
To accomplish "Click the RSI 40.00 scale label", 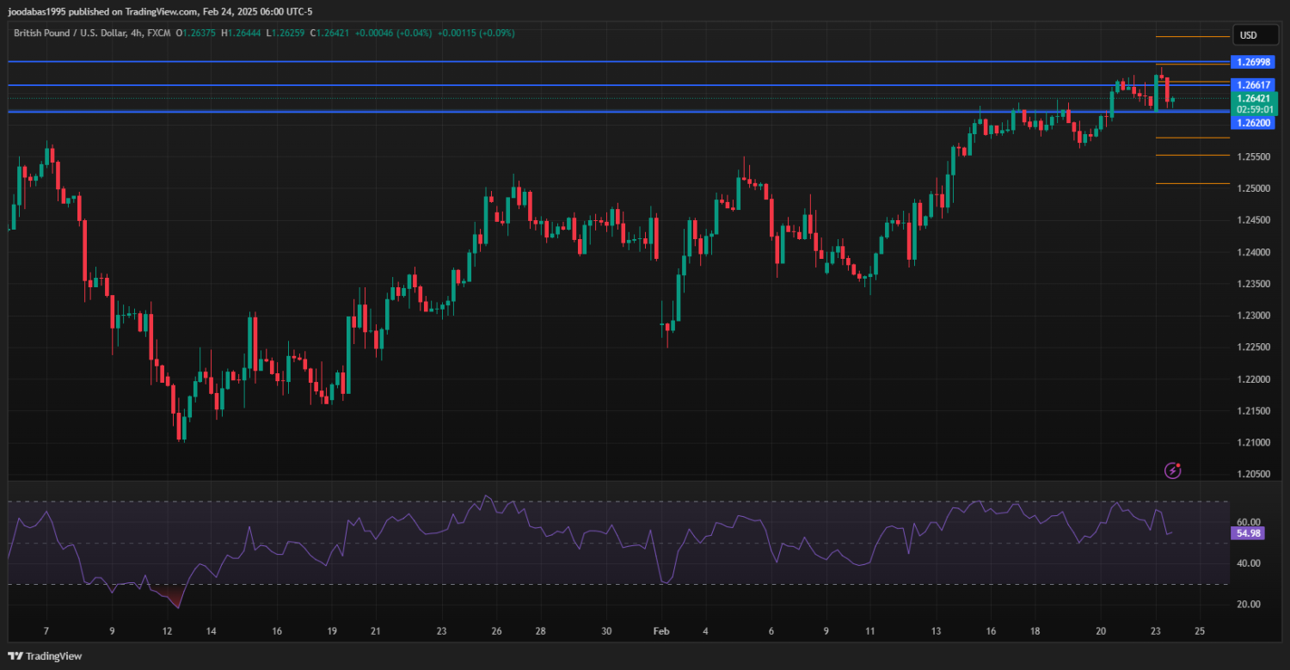I will pos(1248,563).
